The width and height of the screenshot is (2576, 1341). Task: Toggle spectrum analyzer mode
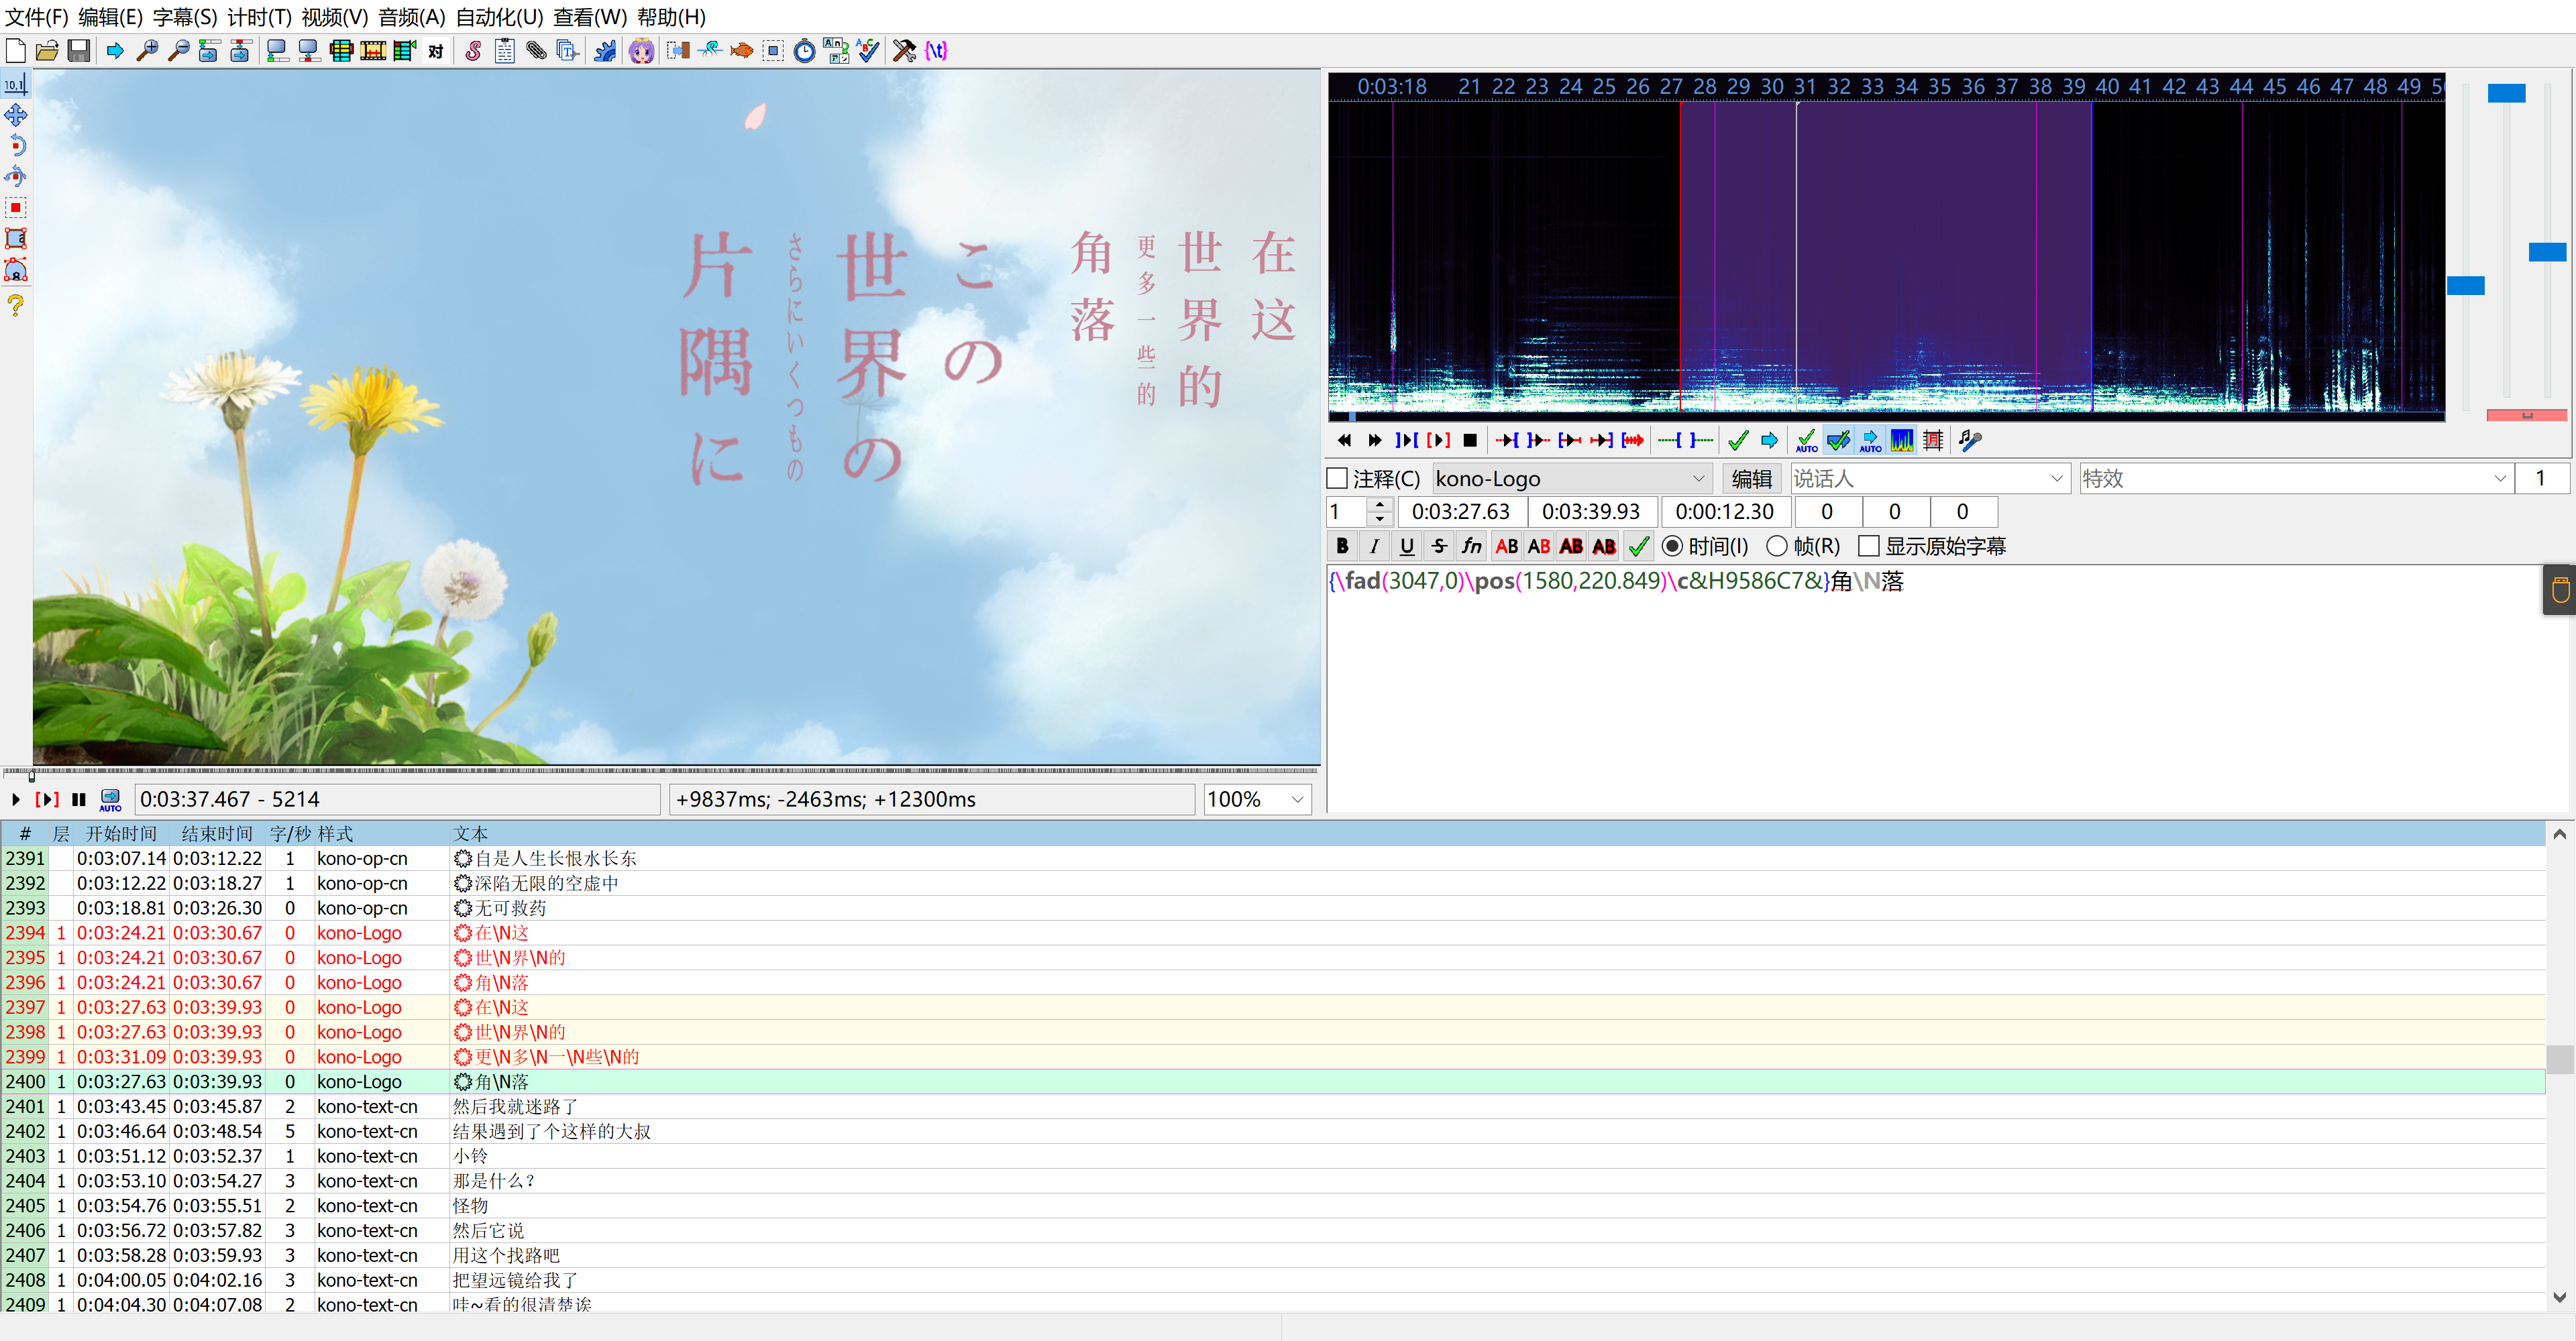[1902, 441]
